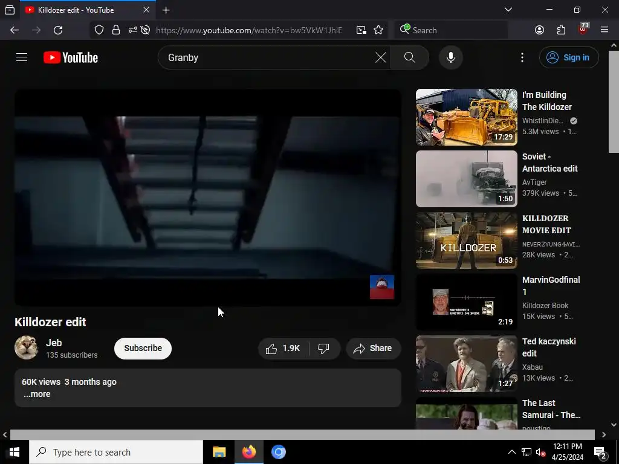This screenshot has height=464, width=619.
Task: Open Soviet - Antarctica edit thumbnail
Action: 466,179
